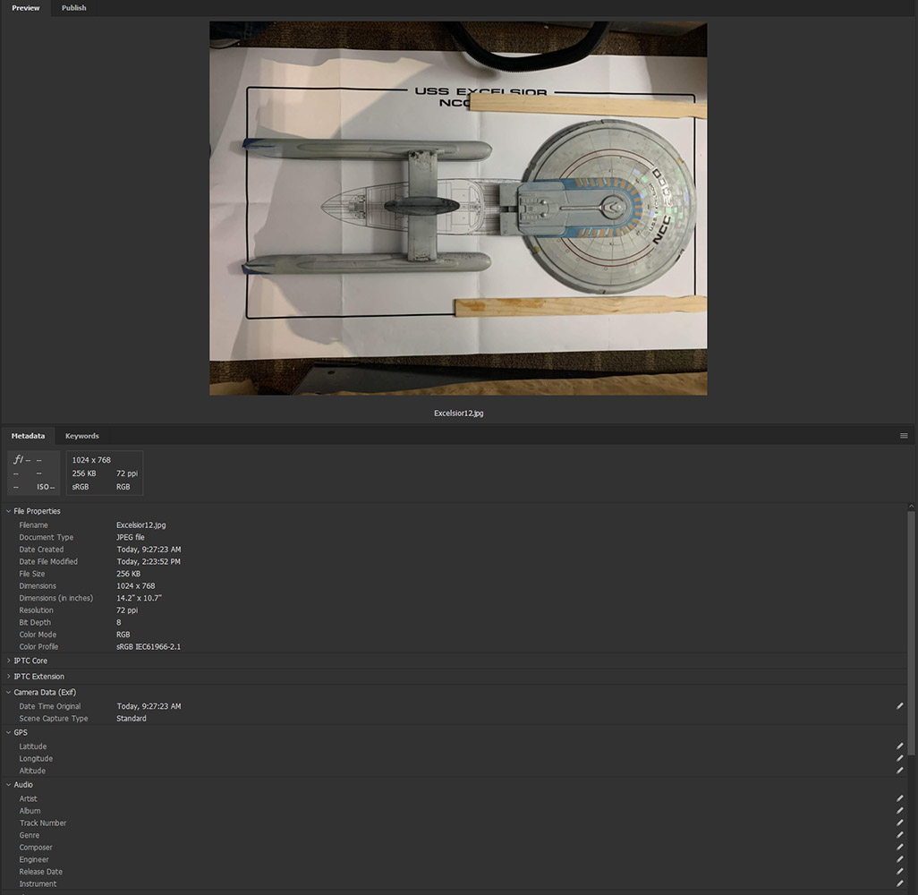The width and height of the screenshot is (918, 895).
Task: Click the 1024 x 768 placard dimensions
Action: coord(91,460)
